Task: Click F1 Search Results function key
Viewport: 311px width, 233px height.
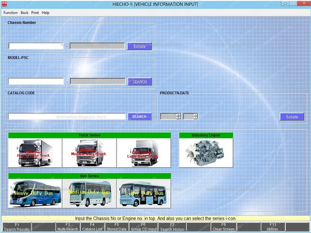Action: coord(17,227)
